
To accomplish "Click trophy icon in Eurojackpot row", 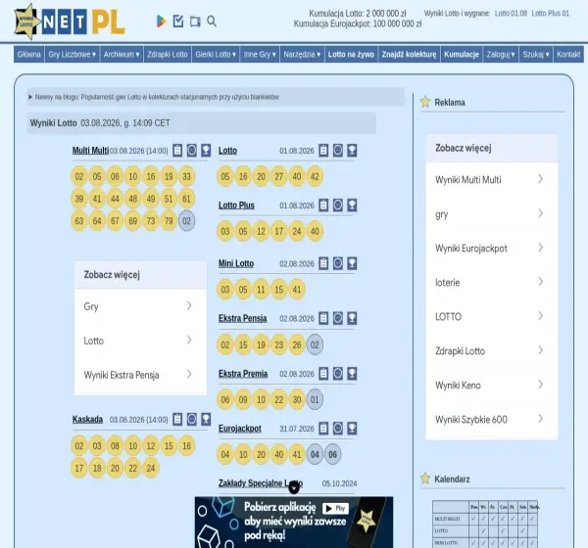I will click(x=352, y=429).
